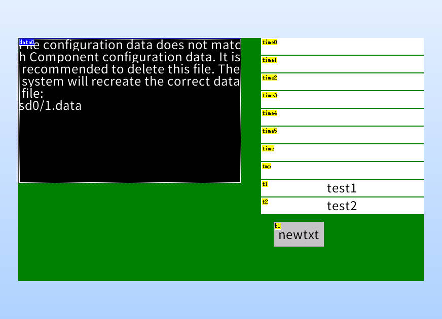Select the t1 component tag
442x319 pixels.
click(264, 184)
